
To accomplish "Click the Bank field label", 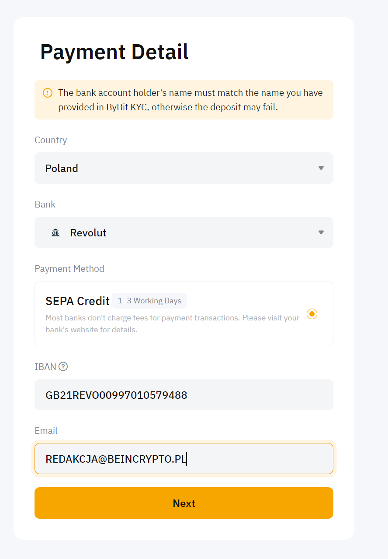I will pyautogui.click(x=45, y=204).
